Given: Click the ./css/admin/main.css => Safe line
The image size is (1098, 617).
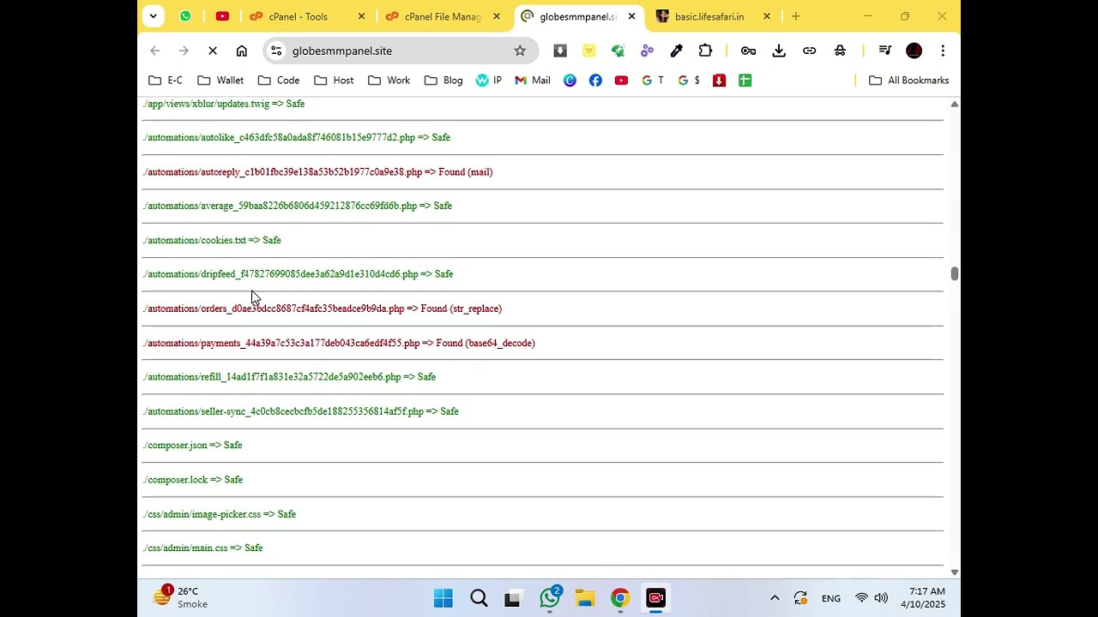Looking at the screenshot, I should click(202, 548).
